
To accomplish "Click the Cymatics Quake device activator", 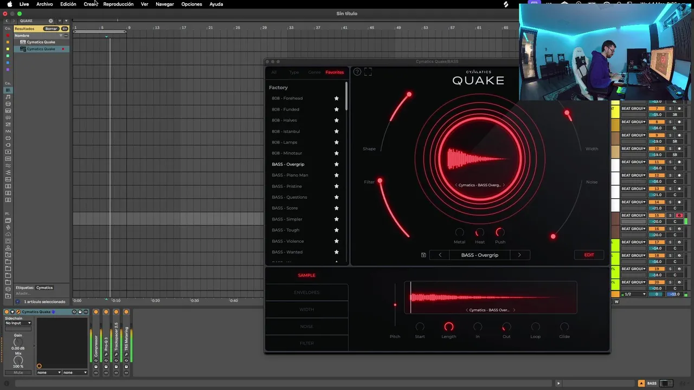I will point(7,312).
